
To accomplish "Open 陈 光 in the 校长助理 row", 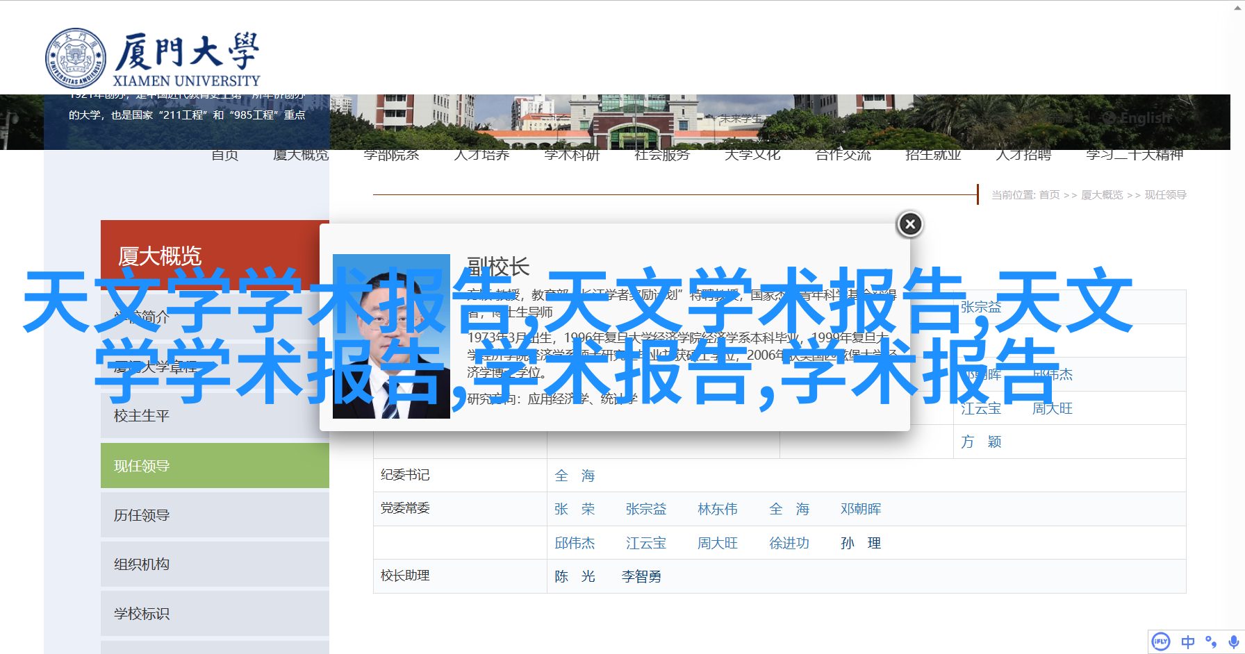I will click(575, 576).
